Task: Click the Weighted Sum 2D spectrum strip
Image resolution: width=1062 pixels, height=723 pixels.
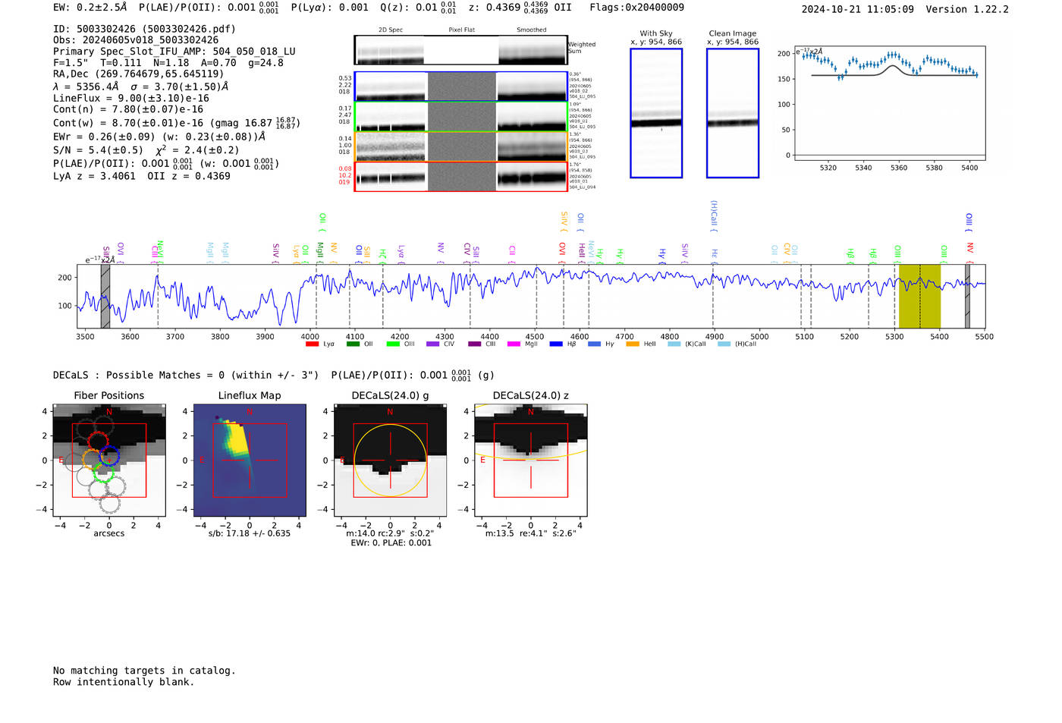Action: (460, 50)
